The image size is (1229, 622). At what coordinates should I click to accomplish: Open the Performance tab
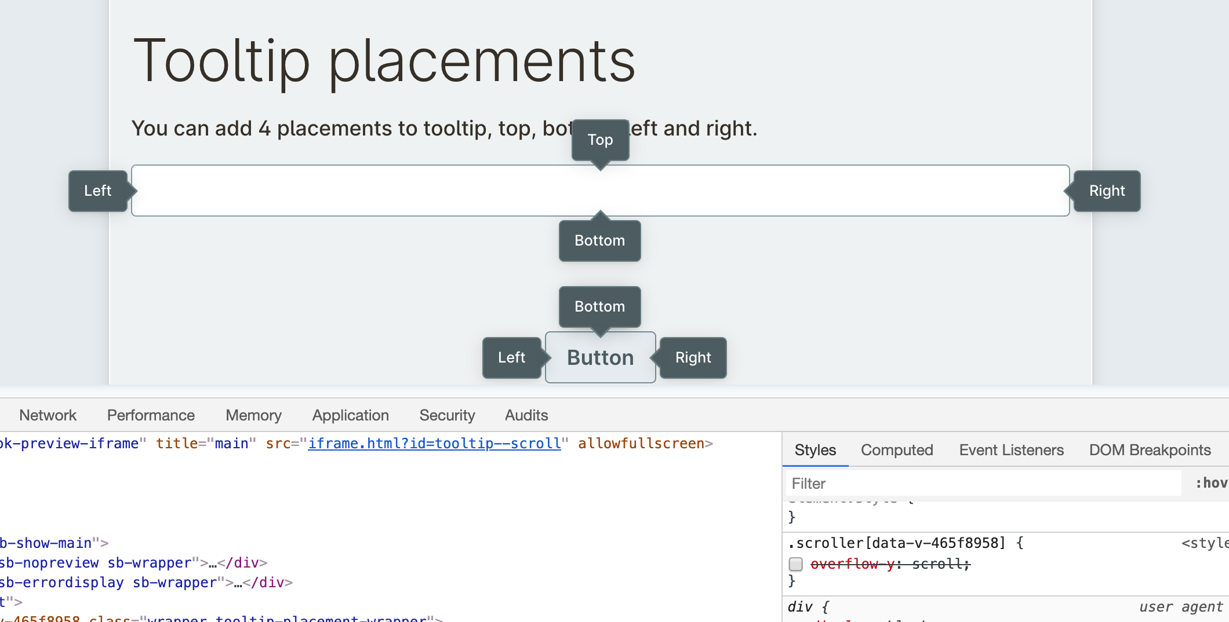150,415
